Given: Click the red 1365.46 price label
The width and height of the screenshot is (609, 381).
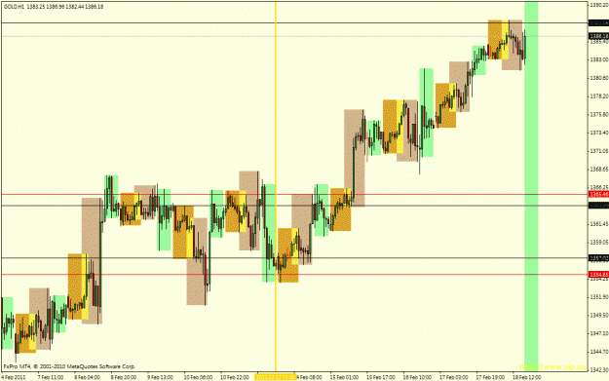Looking at the screenshot, I should click(598, 194).
